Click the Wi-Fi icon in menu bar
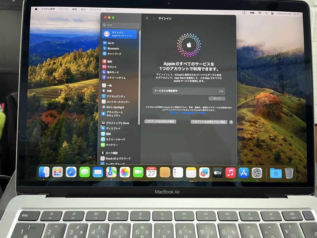Image resolution: width=317 pixels, height=238 pixels. point(260,13)
